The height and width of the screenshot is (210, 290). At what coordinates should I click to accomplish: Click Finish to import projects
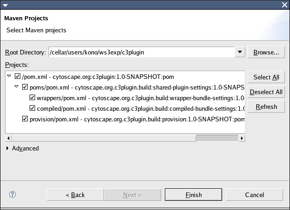(x=193, y=195)
